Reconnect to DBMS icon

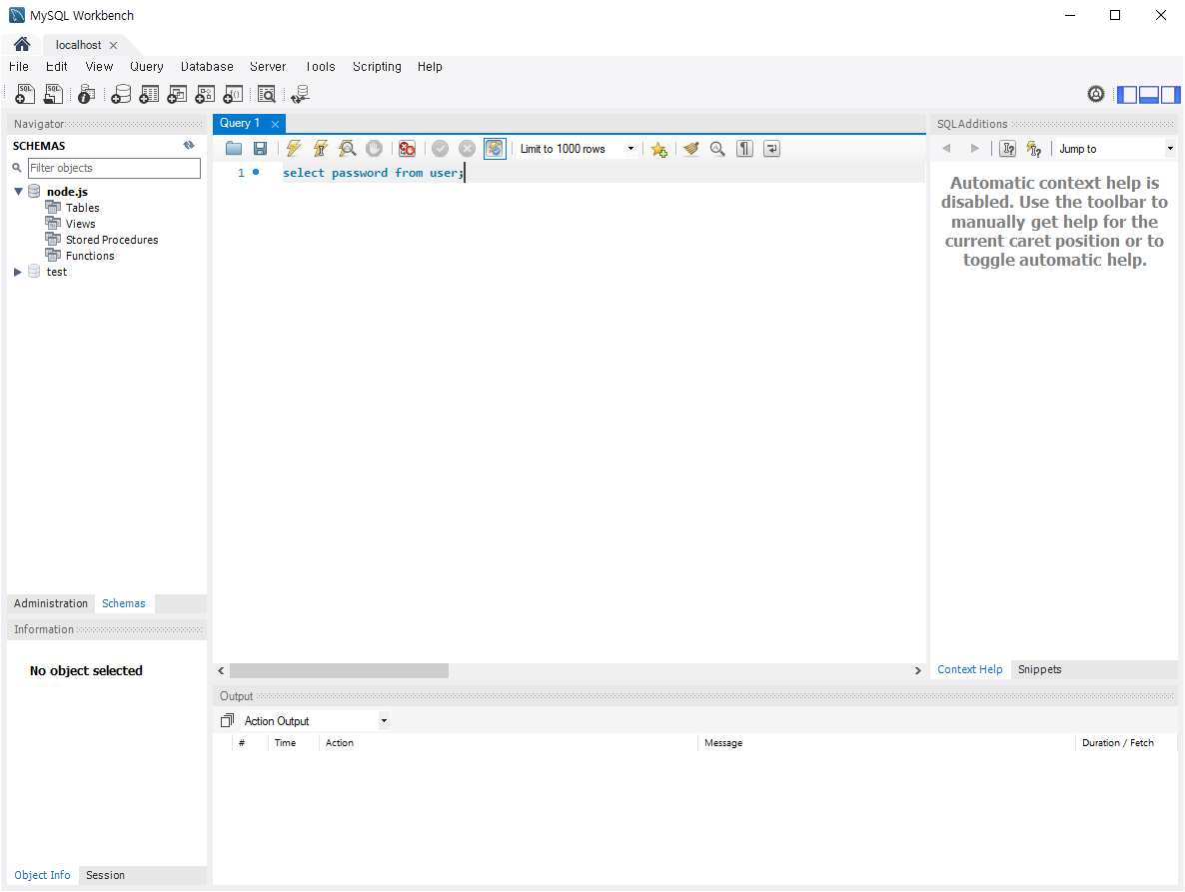300,95
